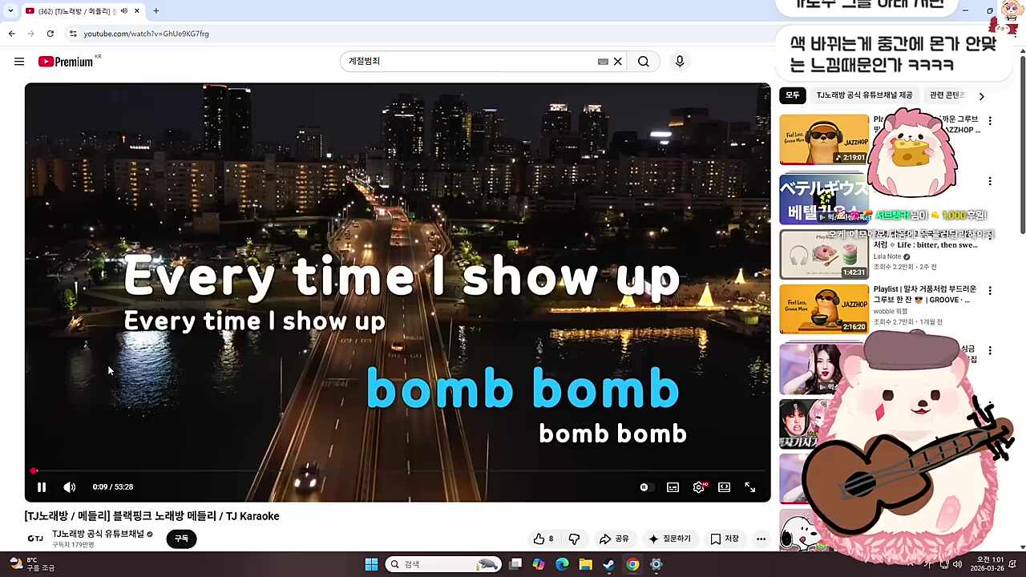Switch player to theater mode
This screenshot has width=1026, height=577.
[725, 487]
